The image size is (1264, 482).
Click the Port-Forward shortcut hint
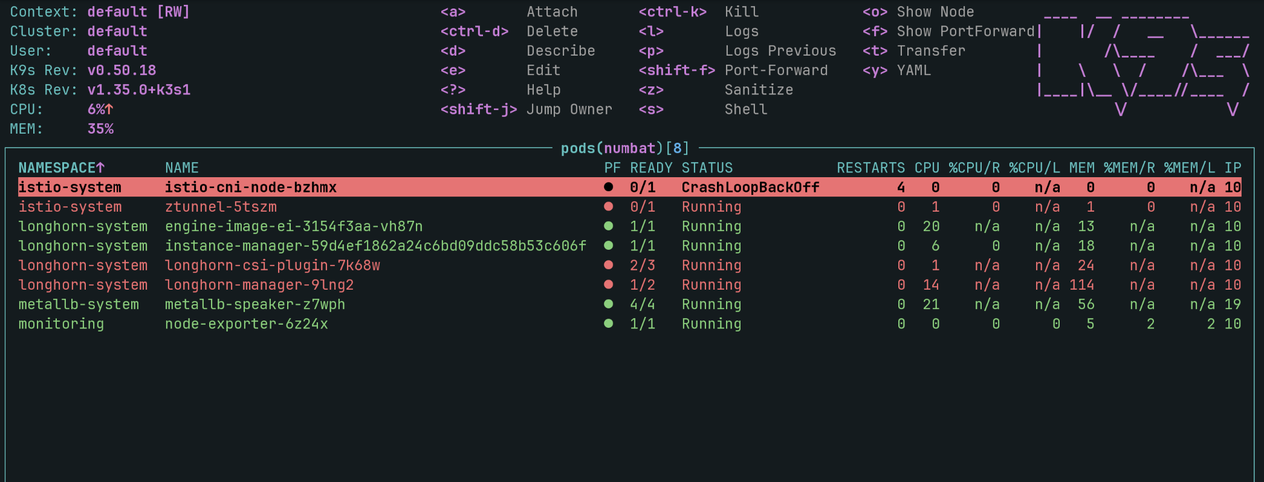733,70
